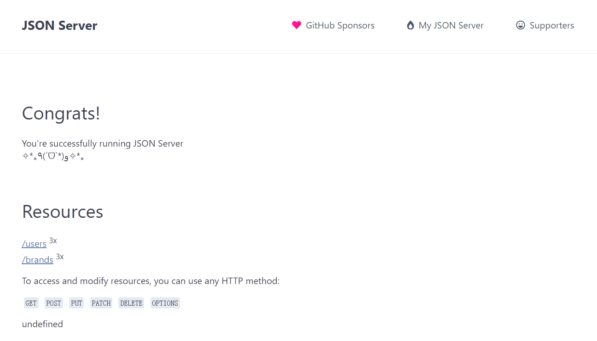Click the smiley face icon beside Supporters
This screenshot has width=597, height=341.
point(521,25)
